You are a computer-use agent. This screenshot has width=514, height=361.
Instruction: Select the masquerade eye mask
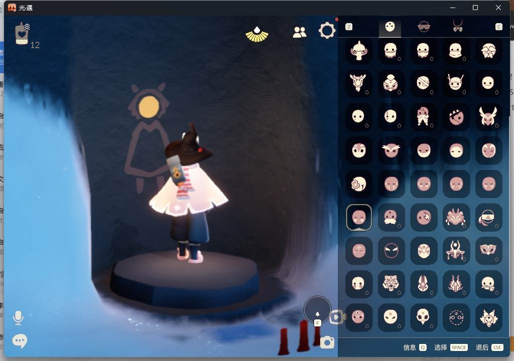pos(488,251)
